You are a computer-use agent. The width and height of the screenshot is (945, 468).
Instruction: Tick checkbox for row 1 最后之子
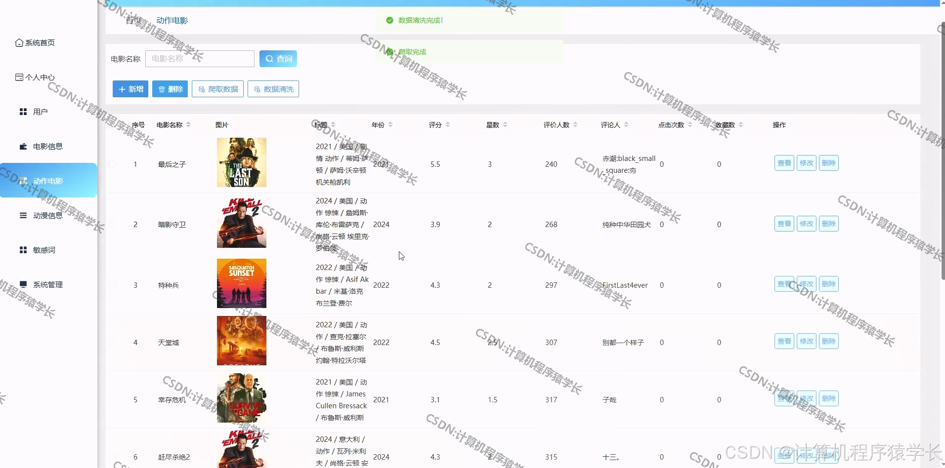coord(112,164)
